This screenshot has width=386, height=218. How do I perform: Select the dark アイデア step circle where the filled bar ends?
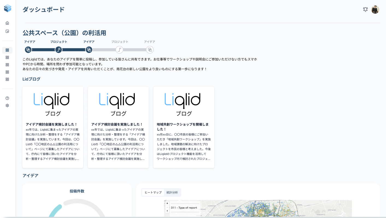89,50
